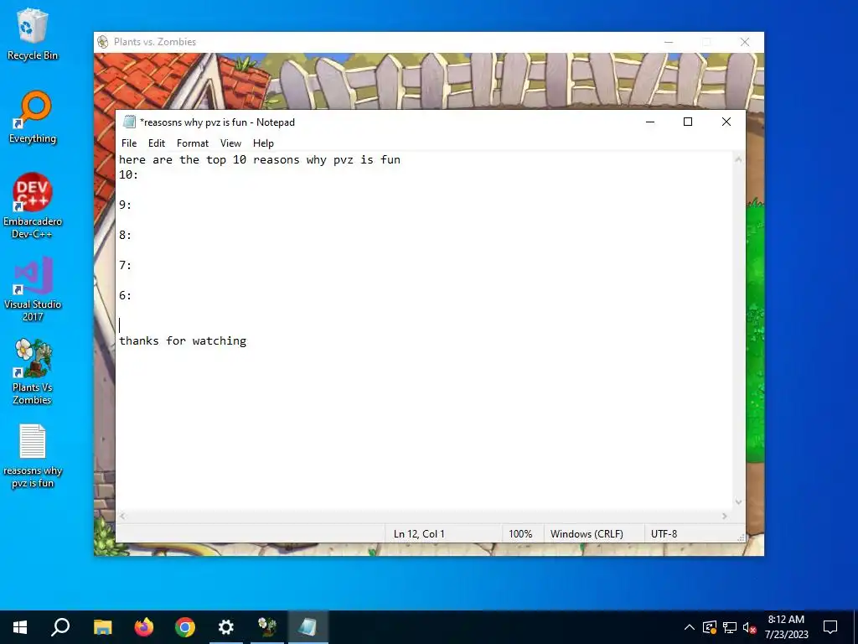Click the muted volume tray icon
This screenshot has width=858, height=644.
(x=750, y=627)
